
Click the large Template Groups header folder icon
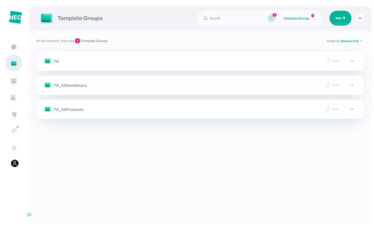click(x=46, y=18)
